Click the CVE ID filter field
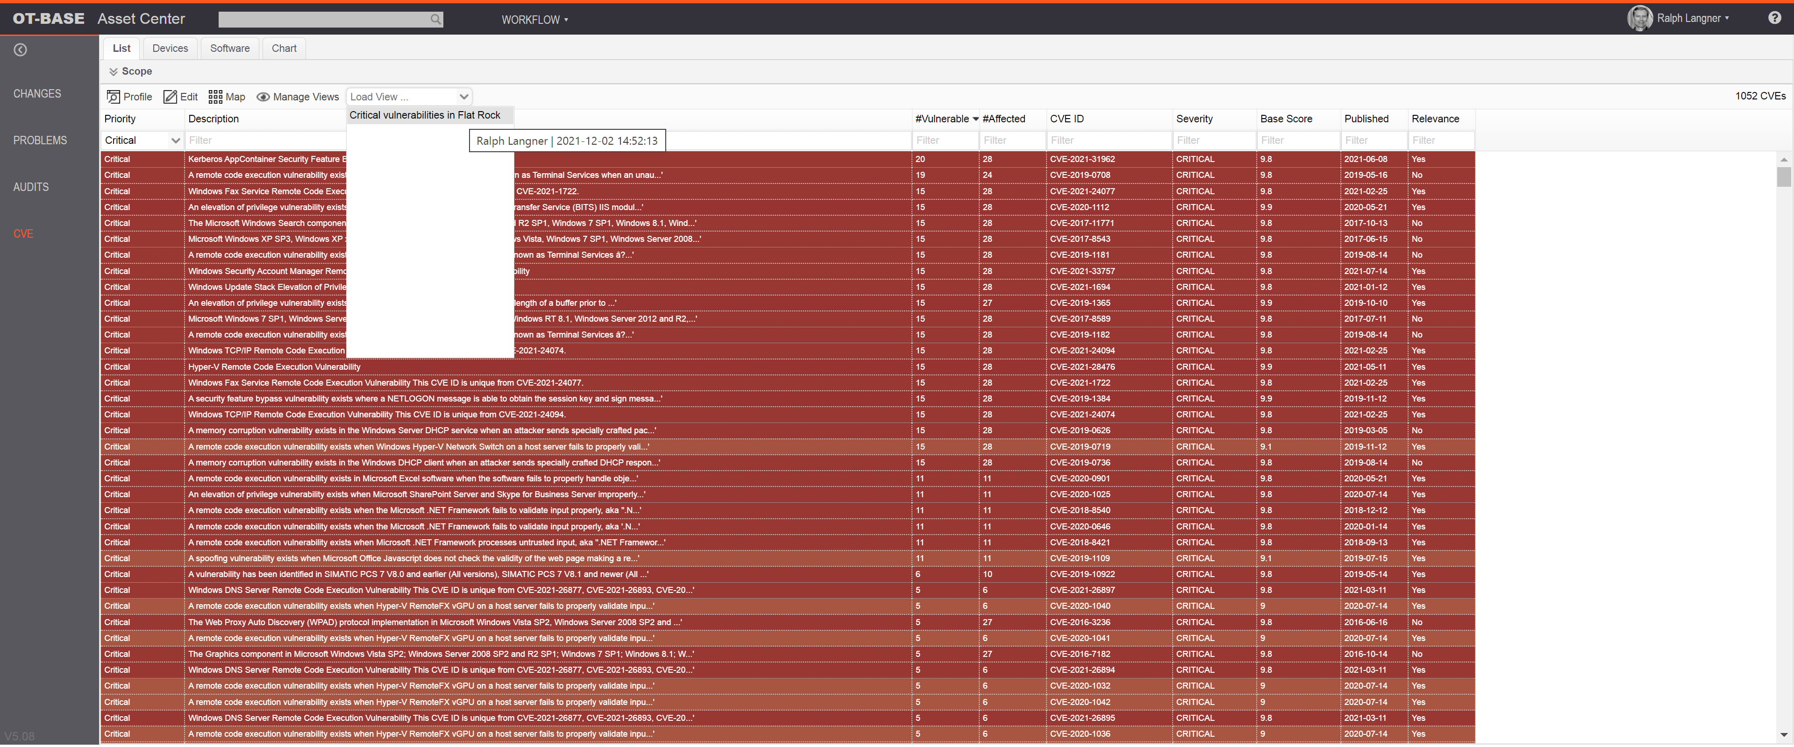This screenshot has height=747, width=1794. click(x=1110, y=141)
